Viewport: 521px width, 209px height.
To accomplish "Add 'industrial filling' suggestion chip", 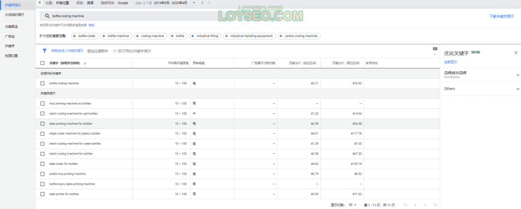I will click(x=205, y=36).
